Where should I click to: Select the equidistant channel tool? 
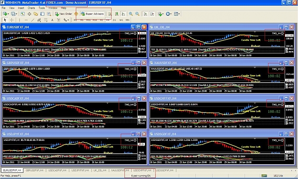(x=39, y=20)
